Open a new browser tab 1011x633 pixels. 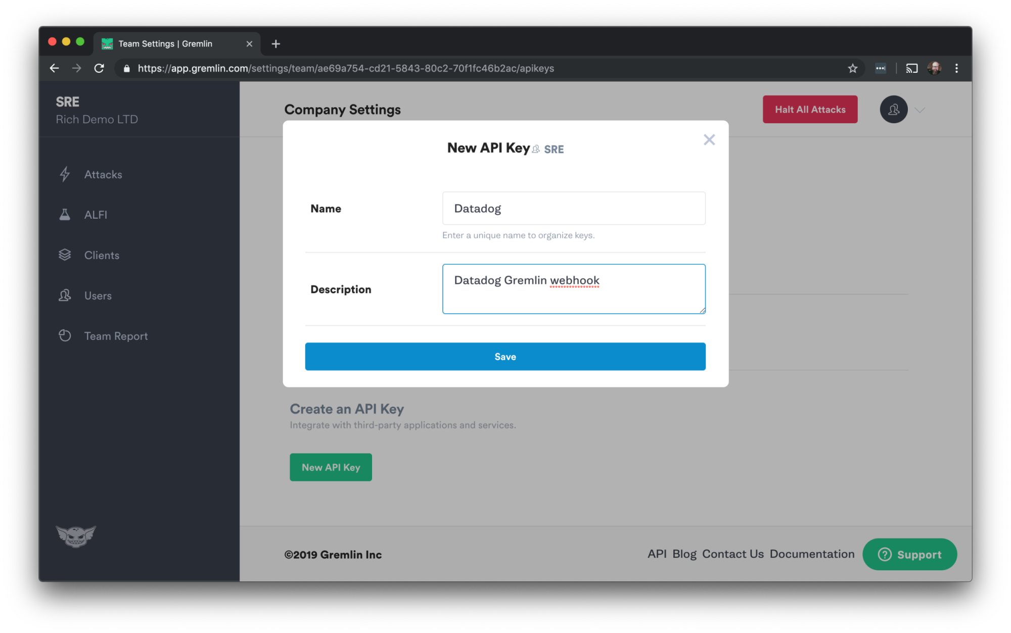[275, 44]
